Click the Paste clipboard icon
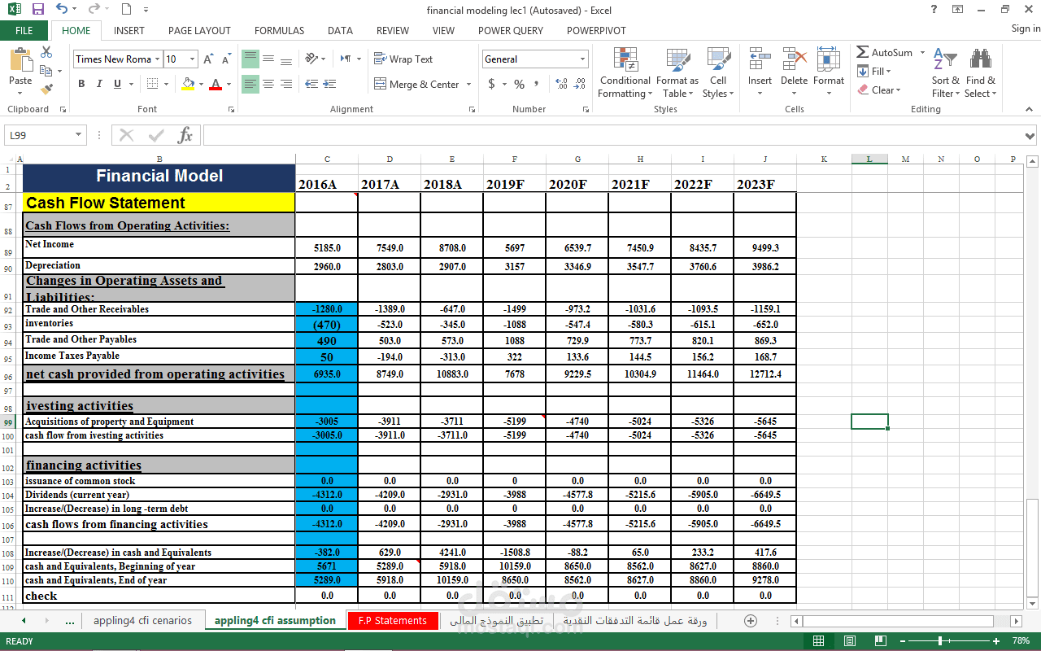Image resolution: width=1041 pixels, height=651 pixels. [x=20, y=60]
